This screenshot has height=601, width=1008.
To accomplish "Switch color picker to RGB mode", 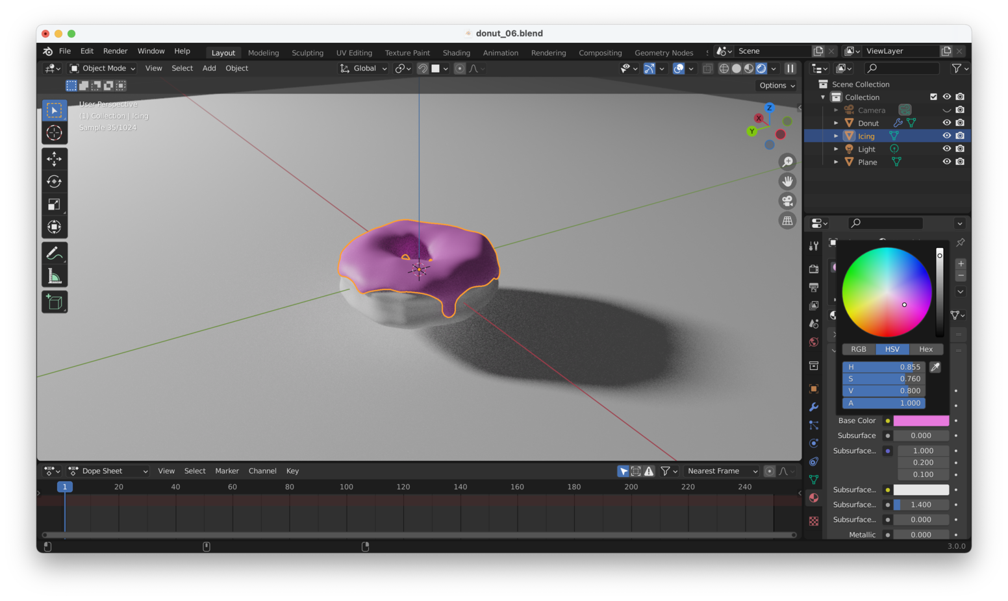I will (859, 349).
